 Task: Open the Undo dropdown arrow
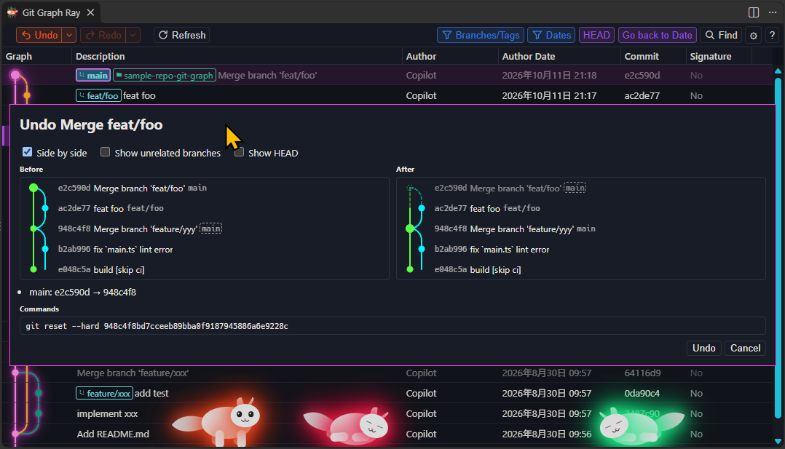(x=69, y=35)
